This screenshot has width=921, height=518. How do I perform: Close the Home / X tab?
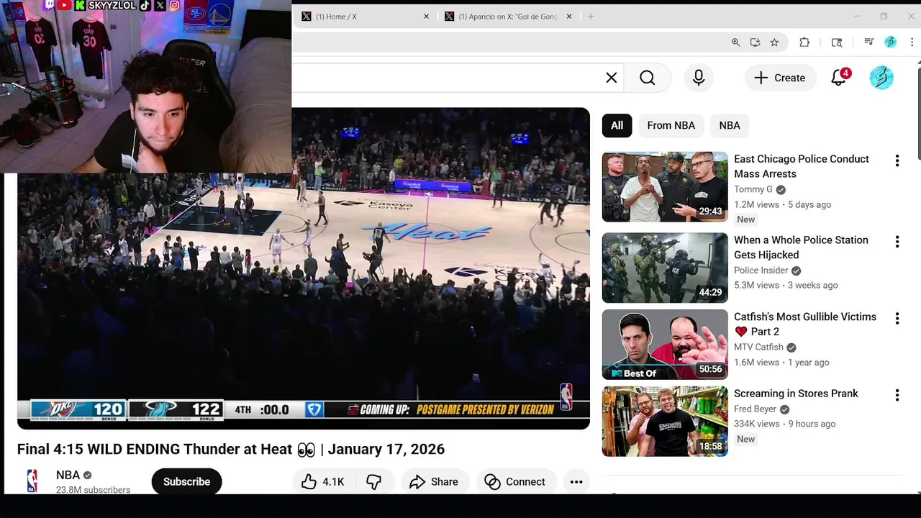[426, 17]
